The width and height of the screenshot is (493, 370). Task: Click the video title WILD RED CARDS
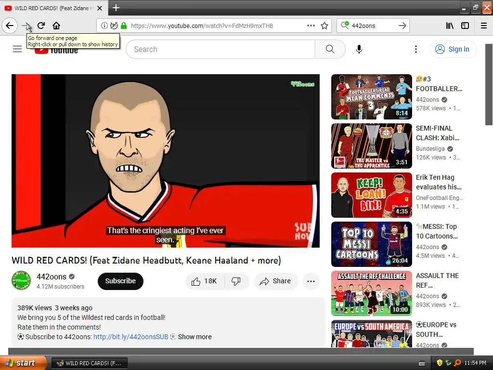point(146,261)
